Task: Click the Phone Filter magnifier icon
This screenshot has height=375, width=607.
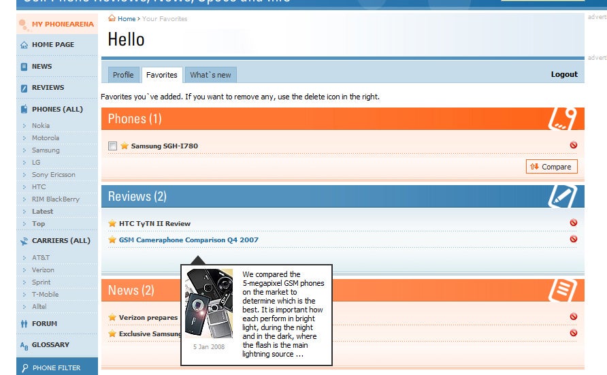Action: (x=24, y=368)
